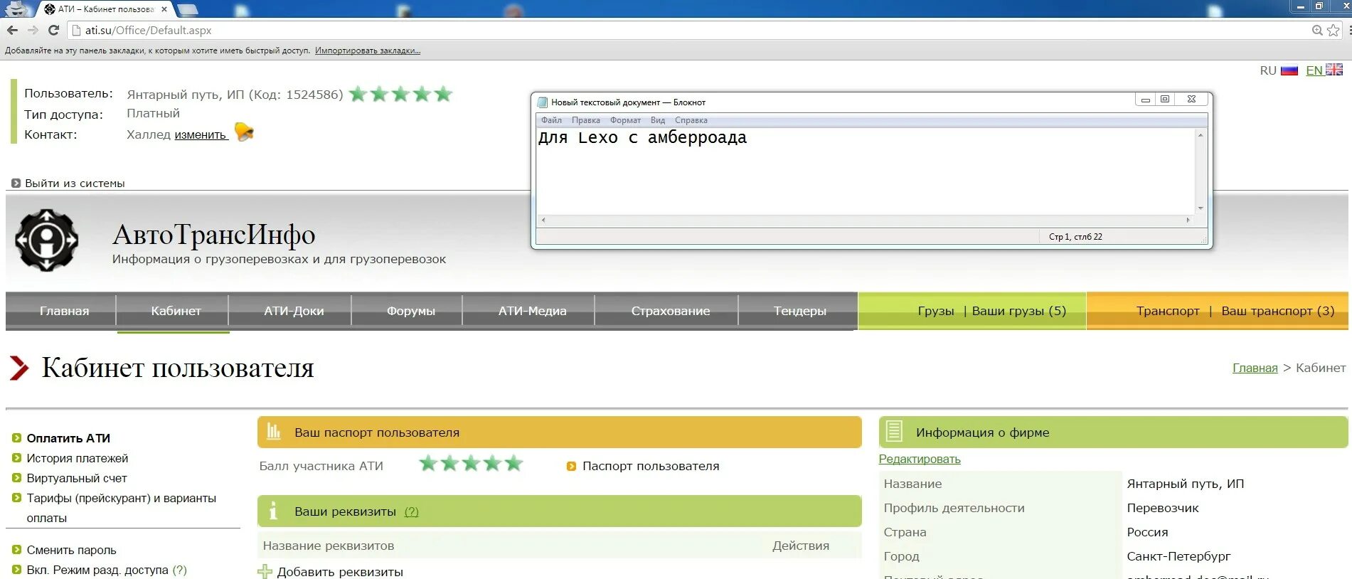The width and height of the screenshot is (1352, 579).
Task: Open История платежей
Action: coord(78,458)
